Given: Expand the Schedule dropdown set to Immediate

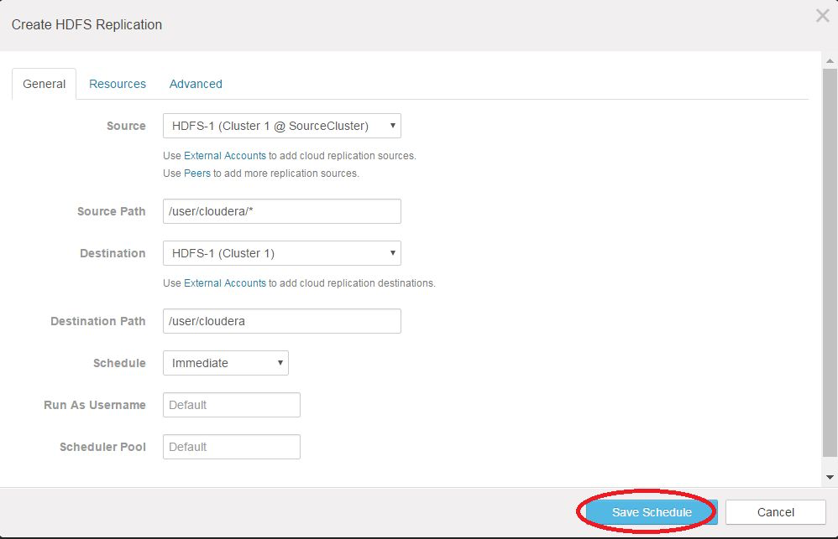Looking at the screenshot, I should click(225, 363).
